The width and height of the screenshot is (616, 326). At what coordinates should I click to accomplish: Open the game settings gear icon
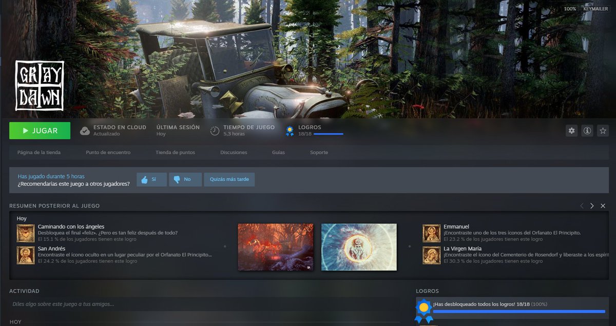pyautogui.click(x=571, y=131)
